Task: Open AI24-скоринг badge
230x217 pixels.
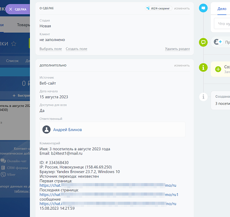Action: (159, 8)
